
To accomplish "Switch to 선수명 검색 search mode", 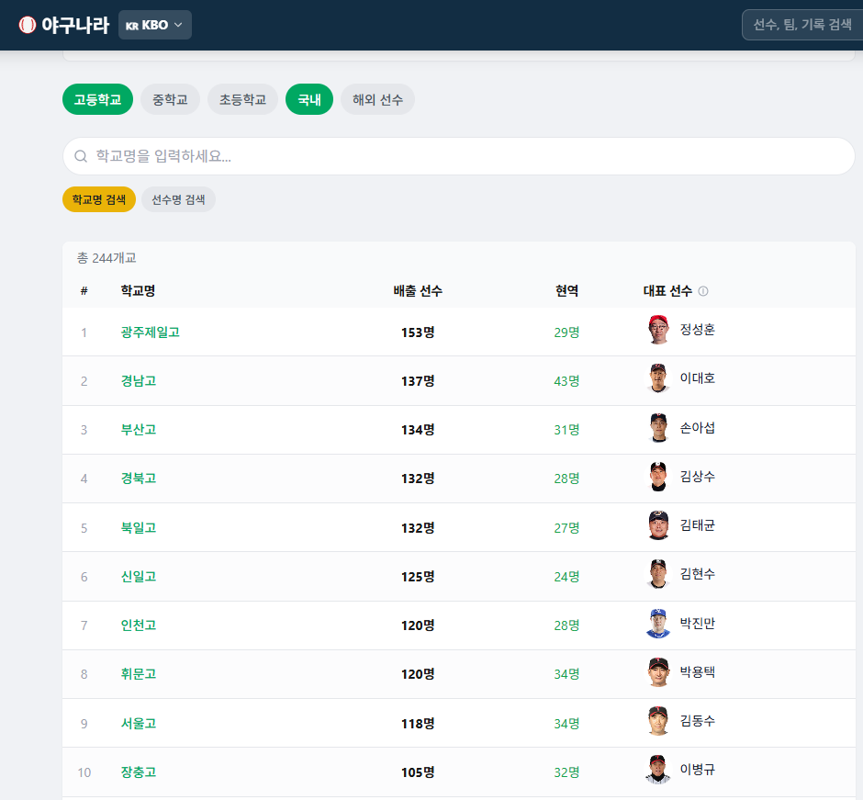I will click(x=178, y=199).
